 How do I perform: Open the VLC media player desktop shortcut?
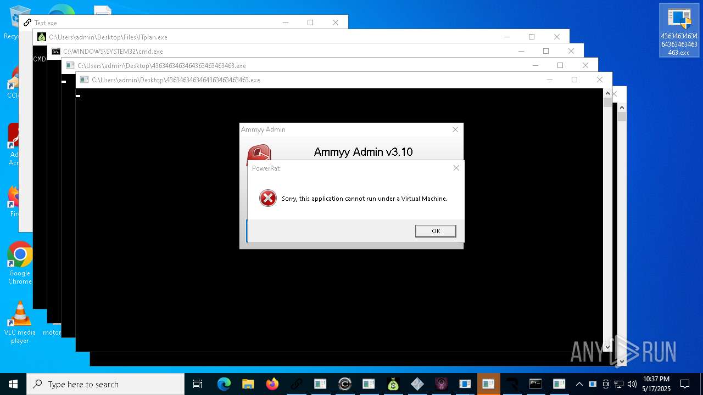pos(20,323)
